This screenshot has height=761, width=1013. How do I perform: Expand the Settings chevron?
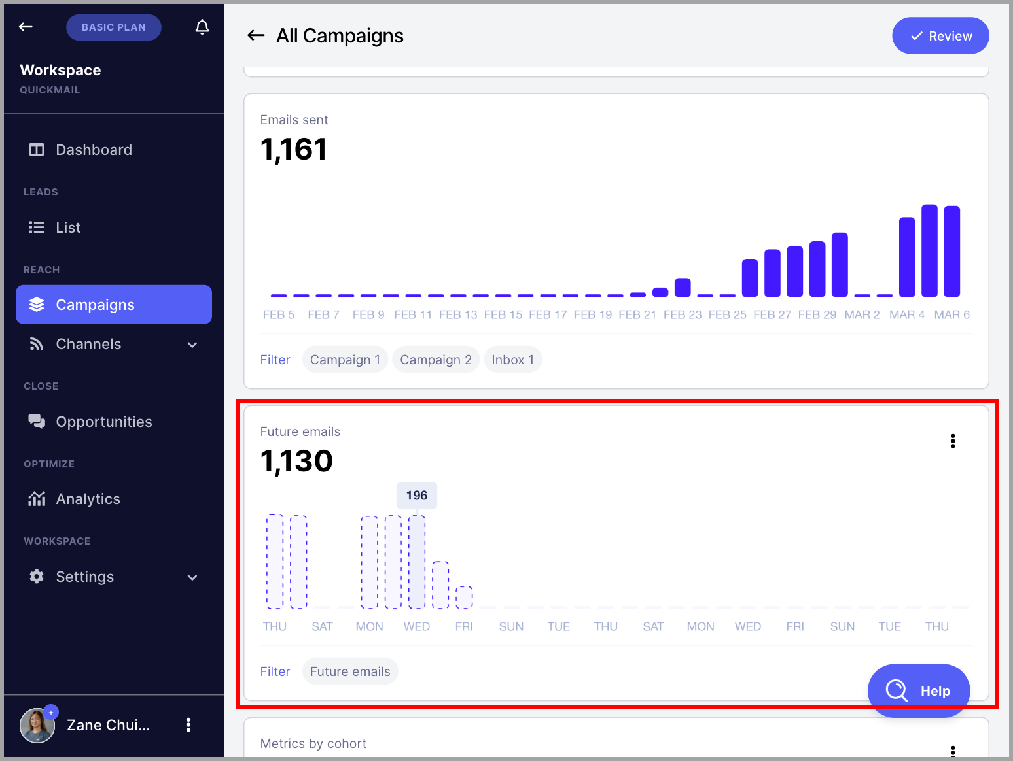coord(192,577)
